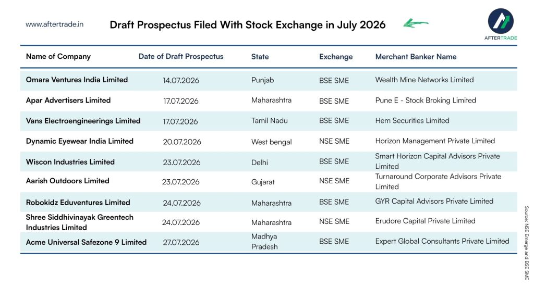Select the Draft Prospectus page title
This screenshot has height=300, width=534.
(248, 25)
